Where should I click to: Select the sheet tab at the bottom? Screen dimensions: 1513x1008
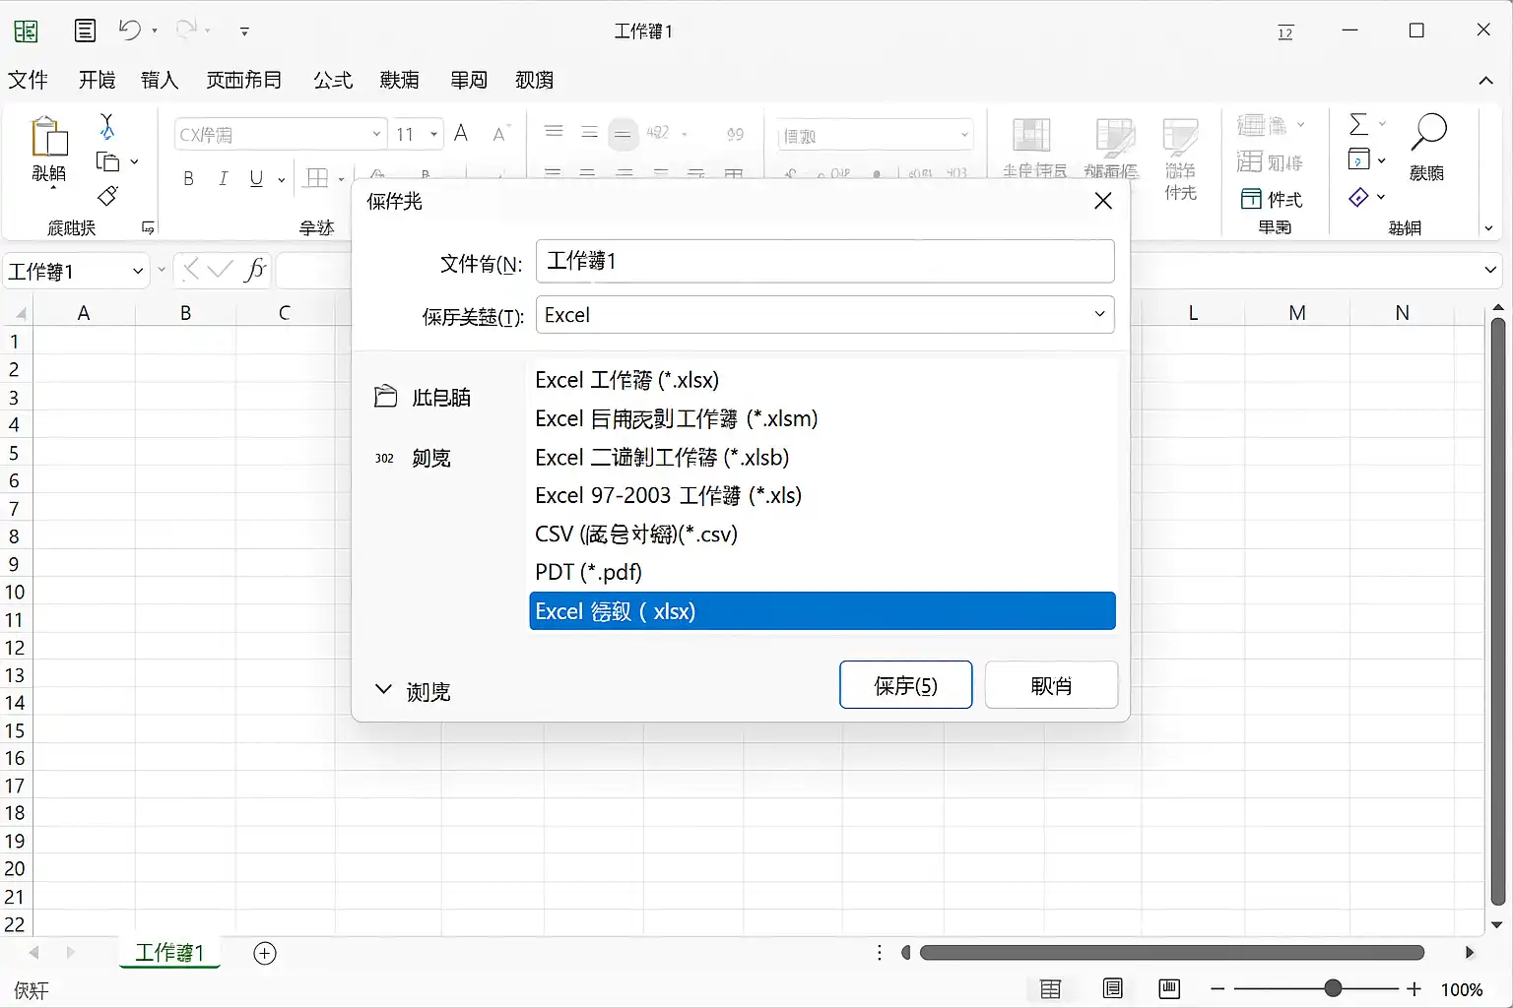click(169, 953)
